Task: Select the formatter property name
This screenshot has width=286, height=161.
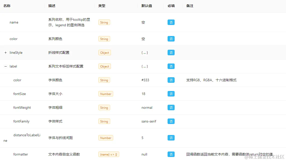Action: (x=21, y=154)
